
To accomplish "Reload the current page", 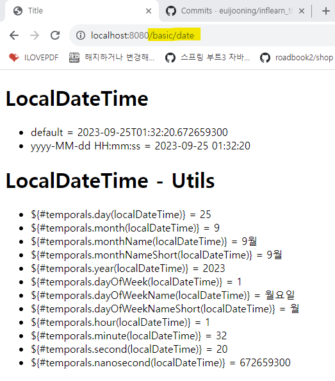I will click(x=55, y=35).
